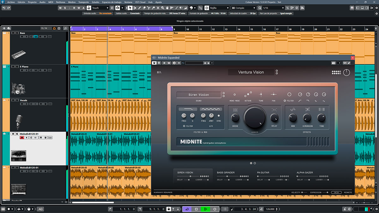Click the large LUSHER knob
The image size is (379, 213).
255,117
